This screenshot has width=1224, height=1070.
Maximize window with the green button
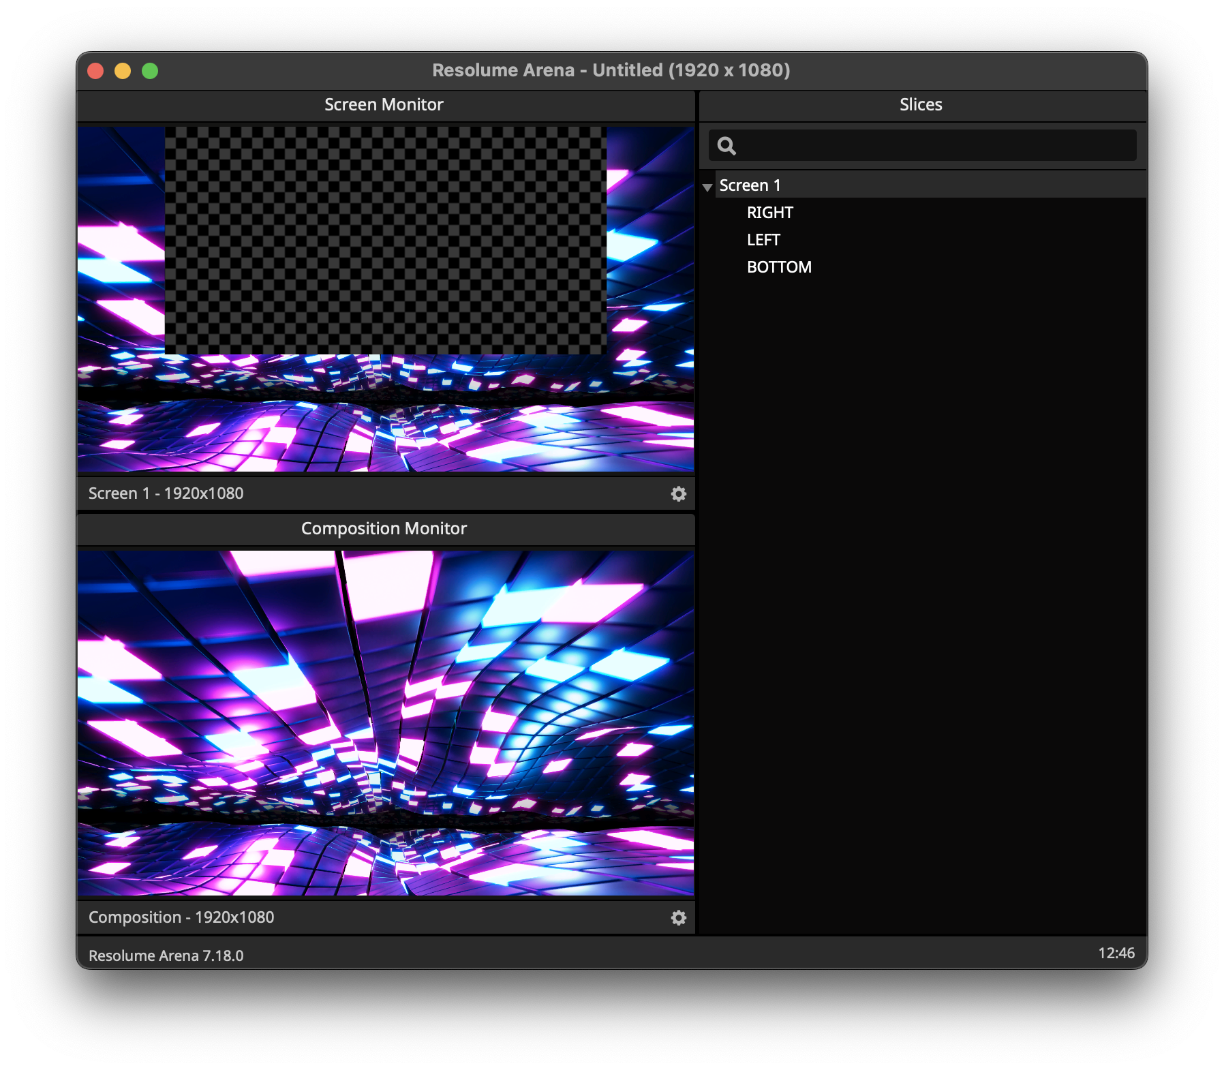point(150,71)
